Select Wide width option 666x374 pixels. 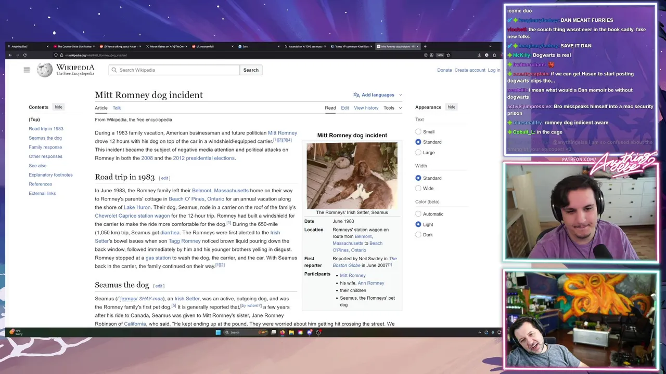click(x=418, y=188)
